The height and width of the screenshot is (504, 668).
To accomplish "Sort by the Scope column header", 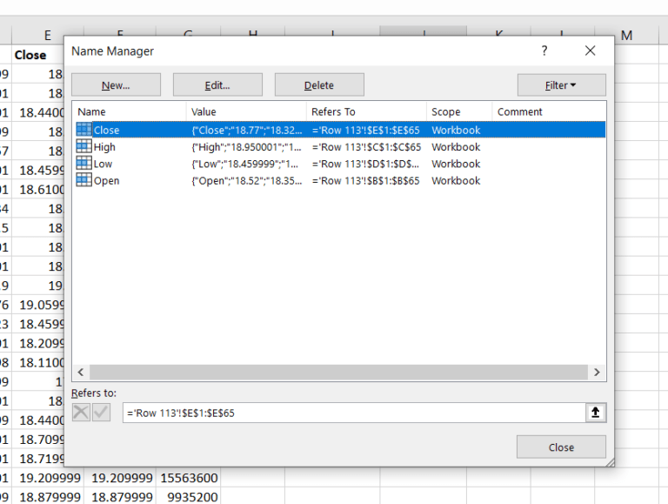I will 459,111.
